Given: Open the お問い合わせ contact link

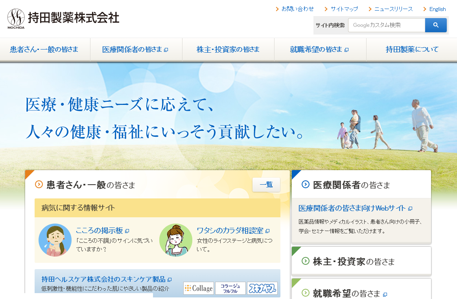Looking at the screenshot, I should tap(298, 9).
